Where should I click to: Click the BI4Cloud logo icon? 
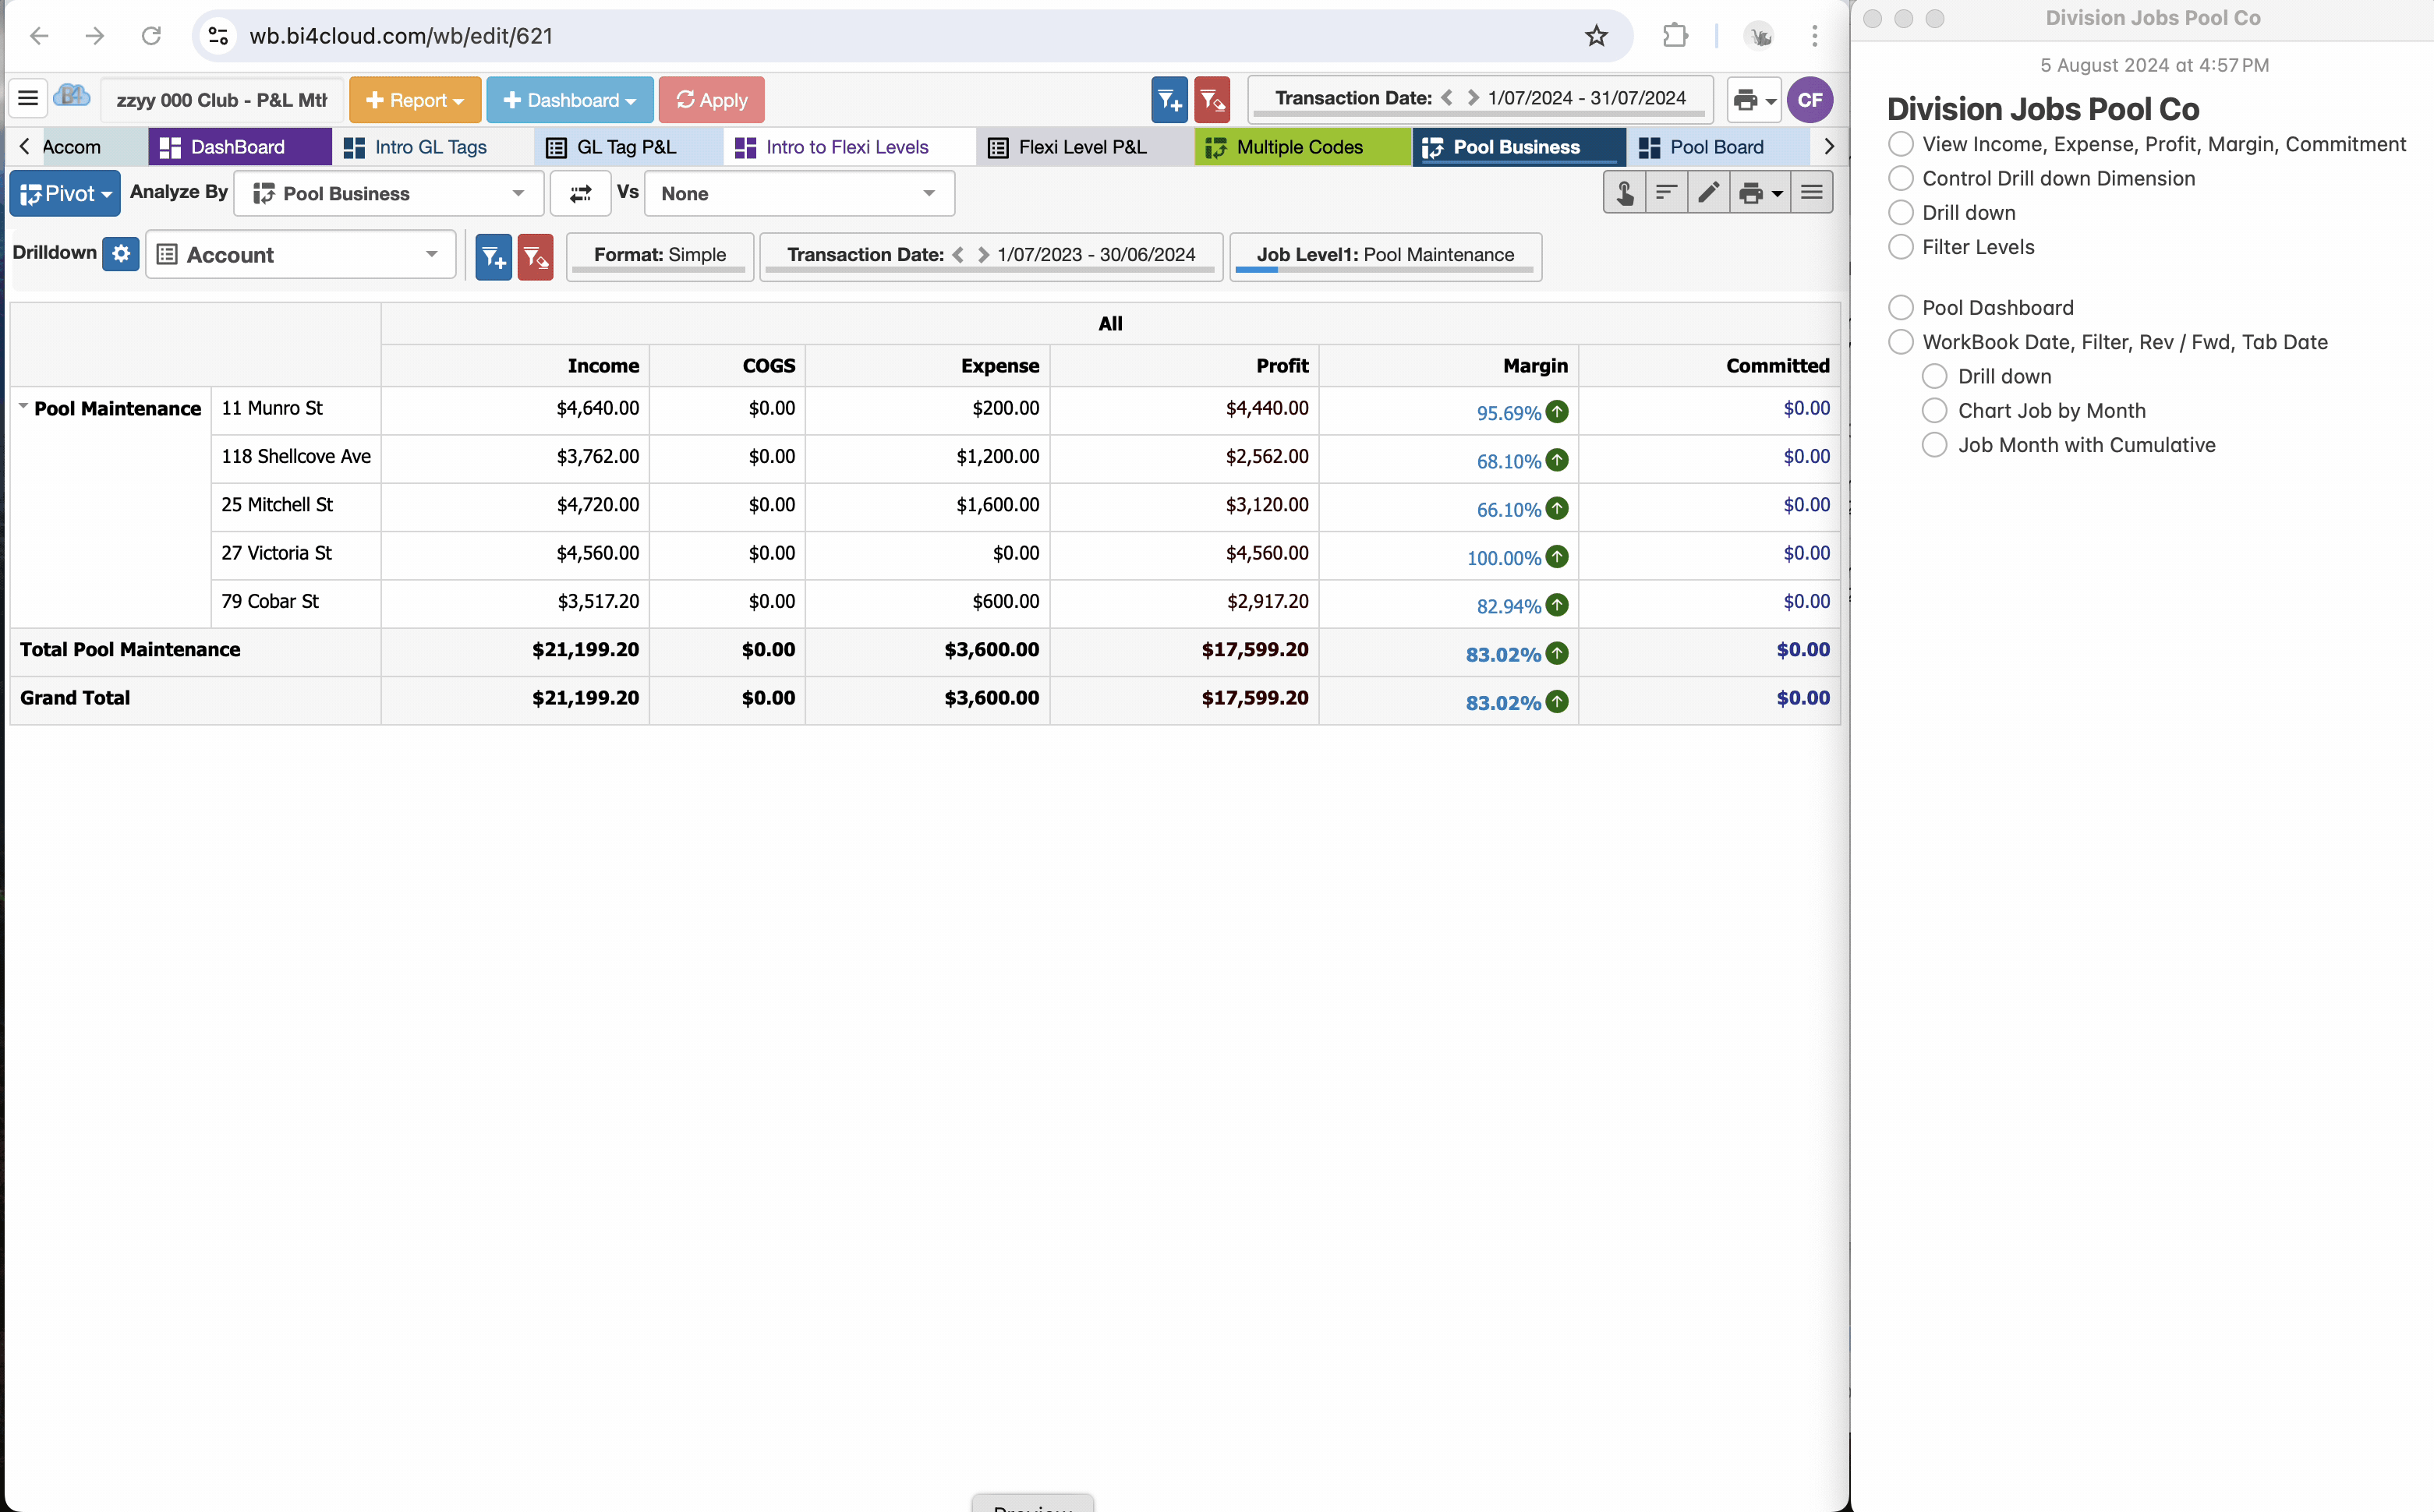(x=73, y=97)
